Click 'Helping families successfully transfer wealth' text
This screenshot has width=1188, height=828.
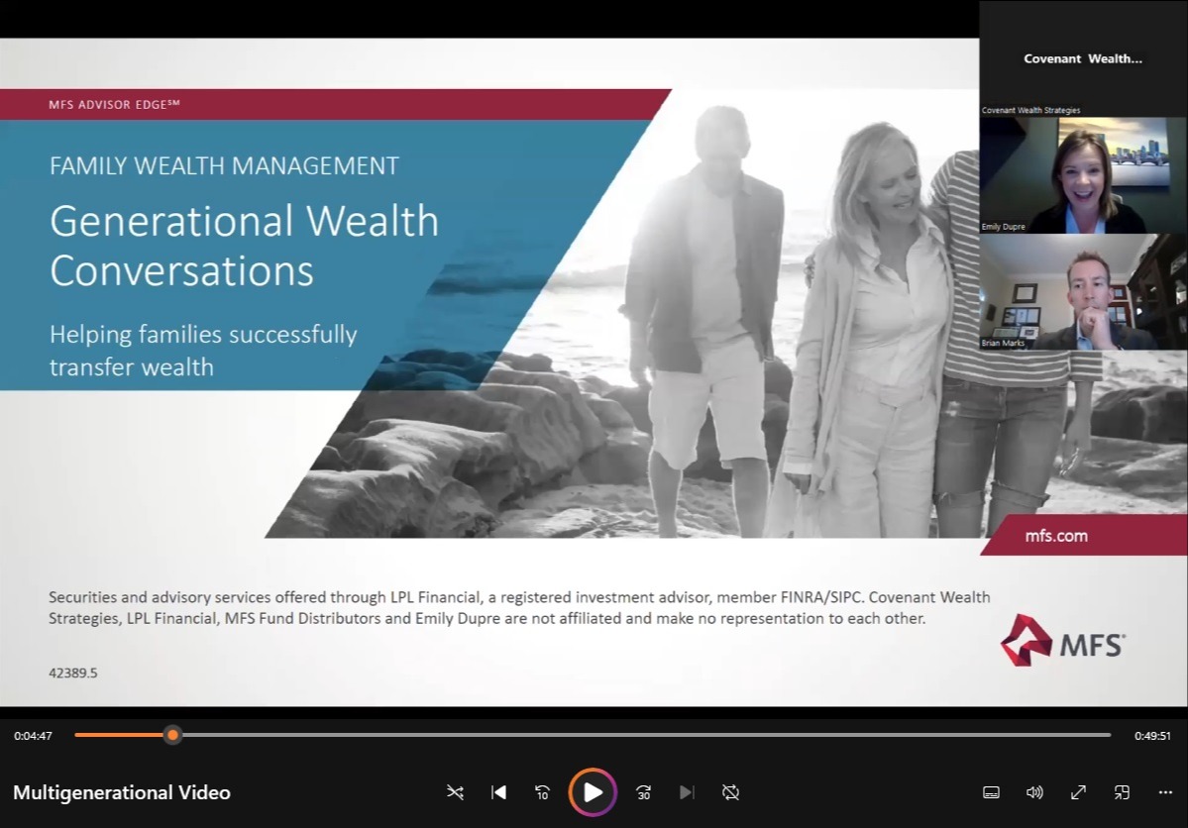[x=203, y=350]
